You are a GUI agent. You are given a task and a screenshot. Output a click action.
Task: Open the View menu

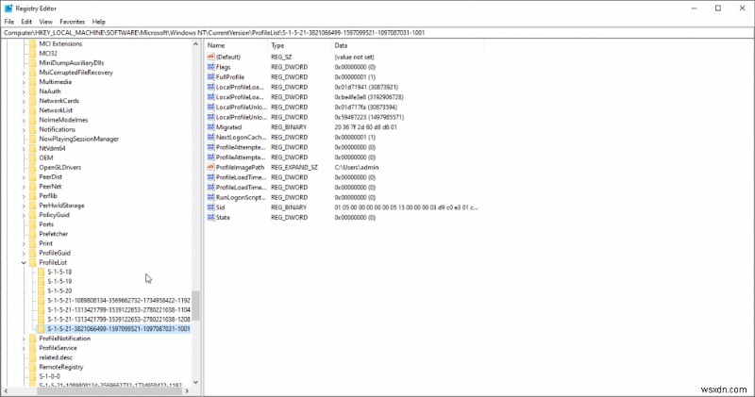tap(45, 22)
